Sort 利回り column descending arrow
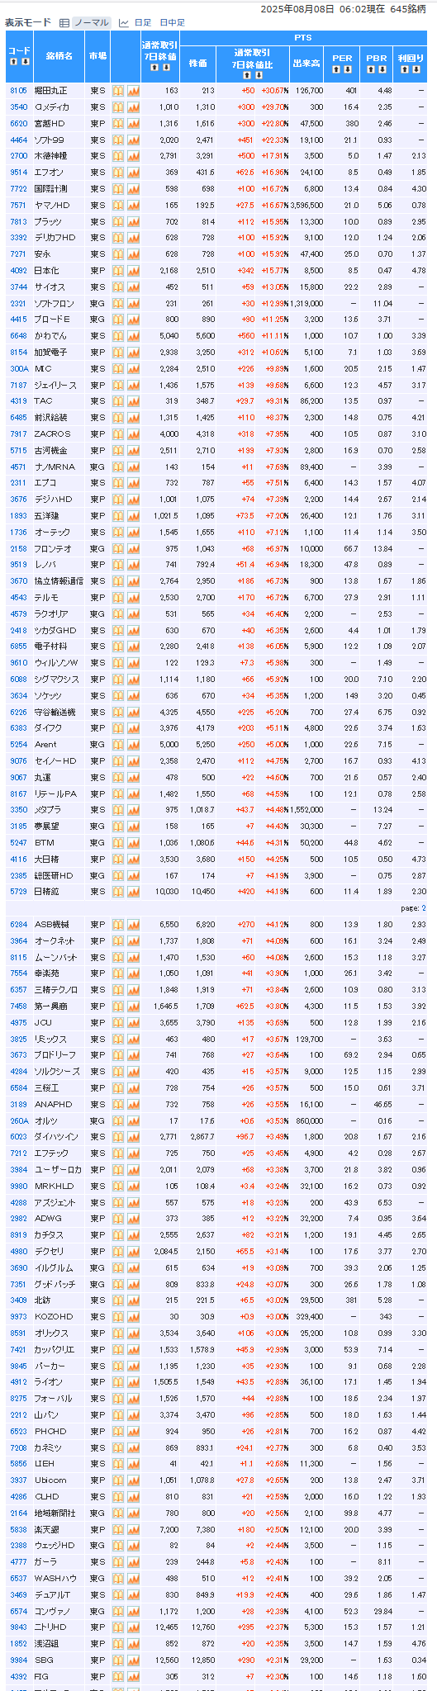437x1691 pixels. pos(416,69)
